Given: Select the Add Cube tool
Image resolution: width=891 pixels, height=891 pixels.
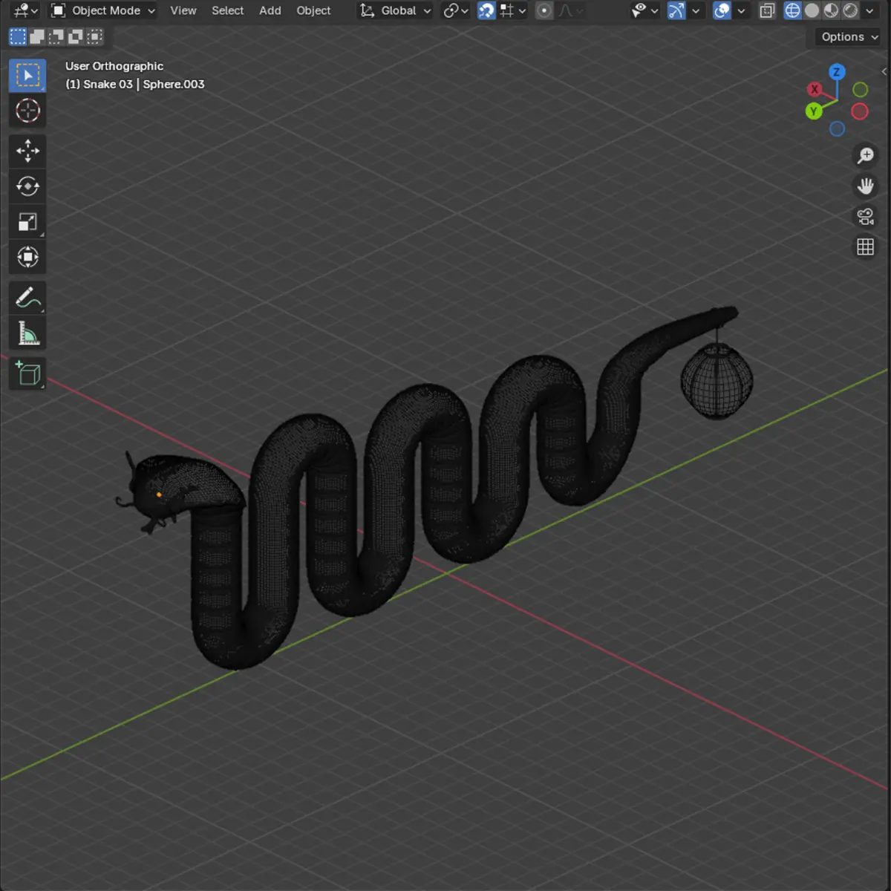Looking at the screenshot, I should [27, 373].
